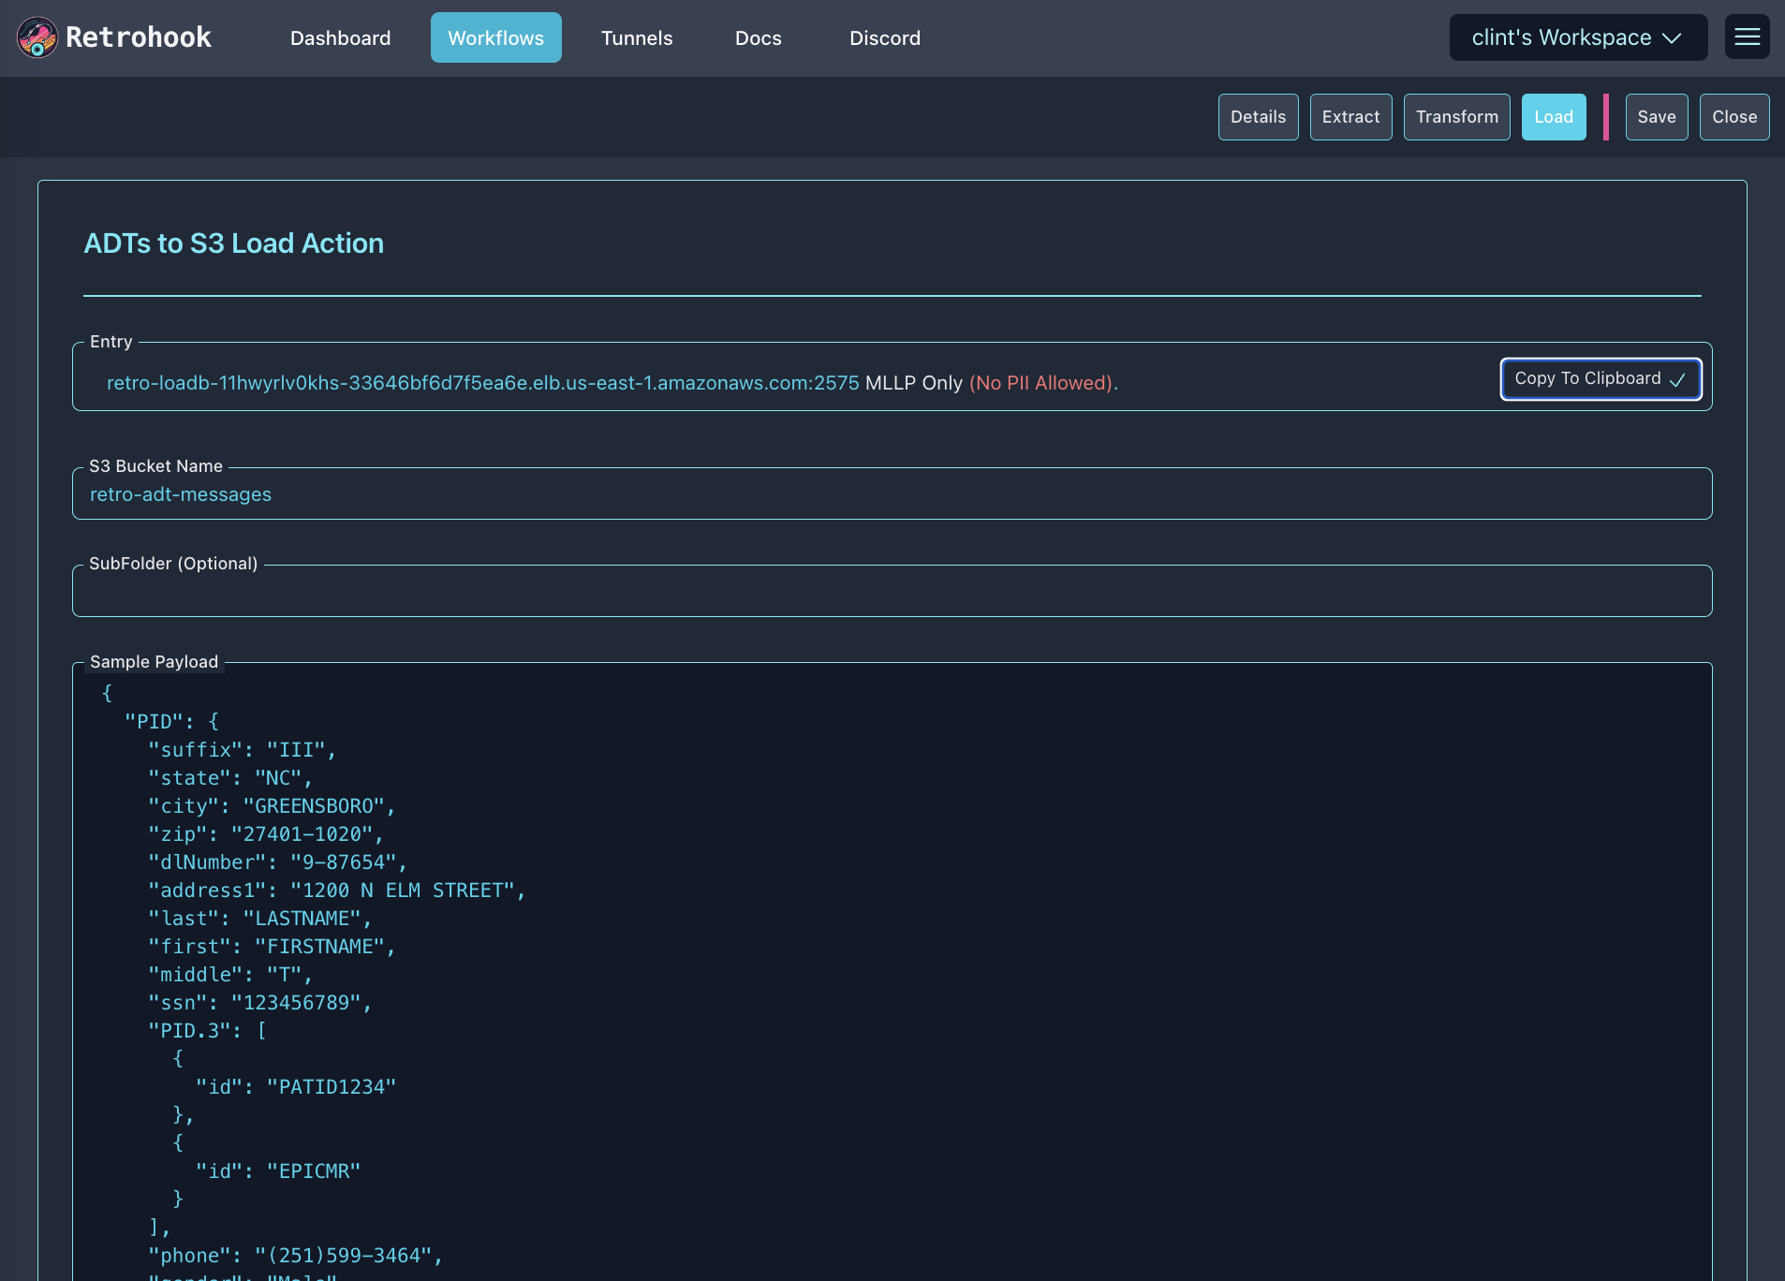This screenshot has width=1785, height=1281.
Task: Edit the S3 Bucket Name field
Action: pos(892,493)
